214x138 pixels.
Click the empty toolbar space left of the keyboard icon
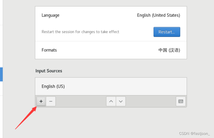coord(150,101)
